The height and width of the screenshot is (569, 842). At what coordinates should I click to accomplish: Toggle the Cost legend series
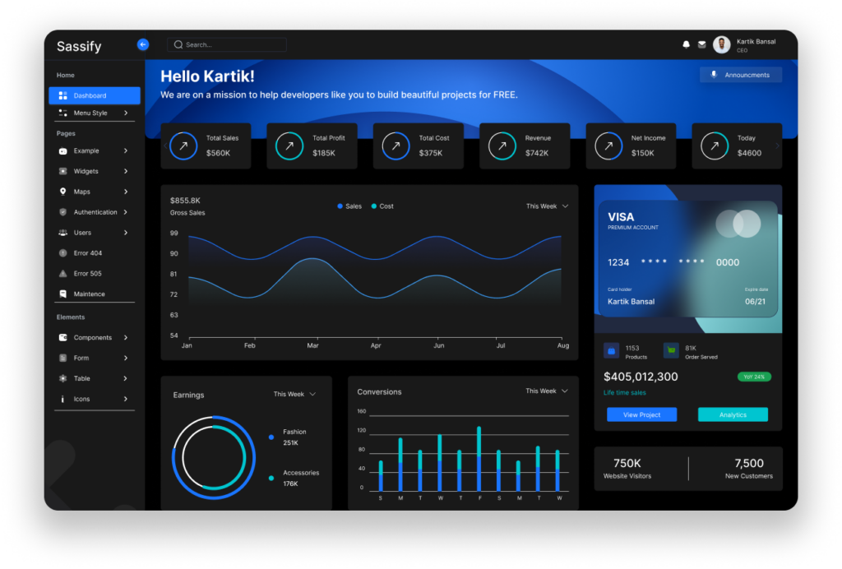(382, 206)
